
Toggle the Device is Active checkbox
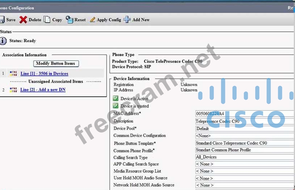click(116, 99)
